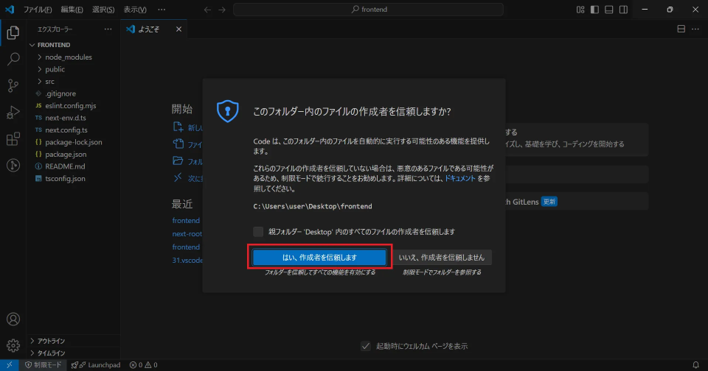Open the Customize Layout icon
Screen dimensions: 708x371
(580, 10)
